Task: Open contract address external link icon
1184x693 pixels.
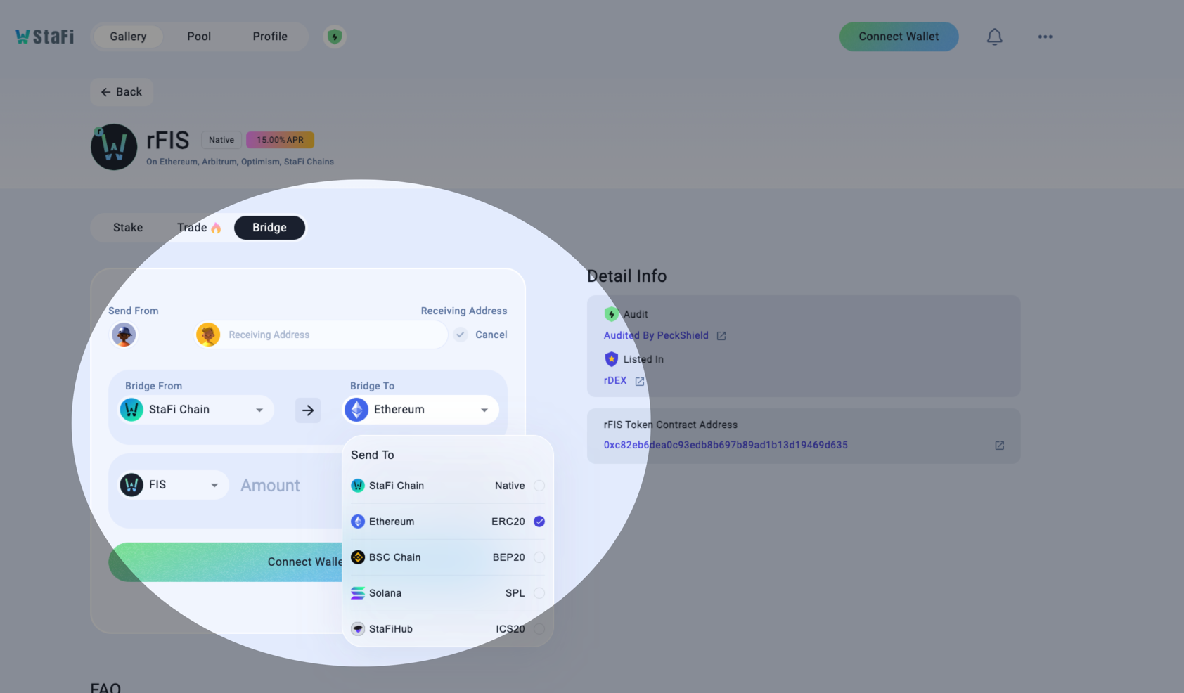Action: tap(1000, 446)
